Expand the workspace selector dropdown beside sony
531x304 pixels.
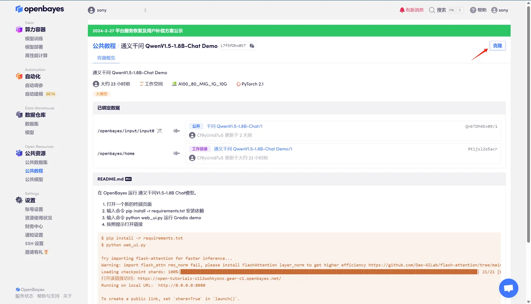tap(145, 10)
